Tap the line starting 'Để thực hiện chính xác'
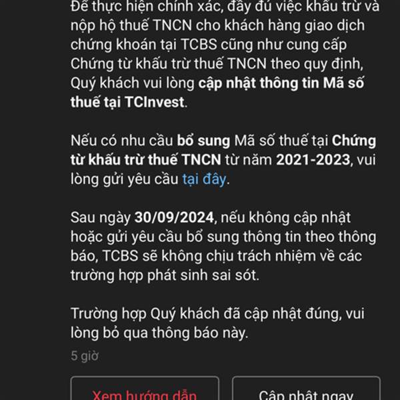 tap(225, 7)
